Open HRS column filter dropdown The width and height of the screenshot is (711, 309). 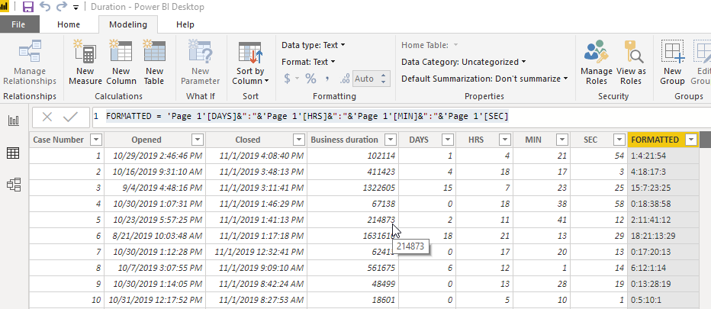click(504, 140)
